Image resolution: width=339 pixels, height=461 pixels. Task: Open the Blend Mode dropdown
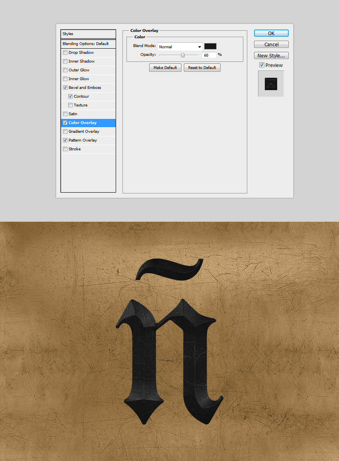click(180, 47)
